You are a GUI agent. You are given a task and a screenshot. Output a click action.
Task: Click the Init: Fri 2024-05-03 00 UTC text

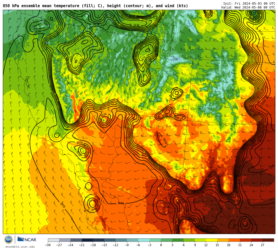tap(249, 4)
